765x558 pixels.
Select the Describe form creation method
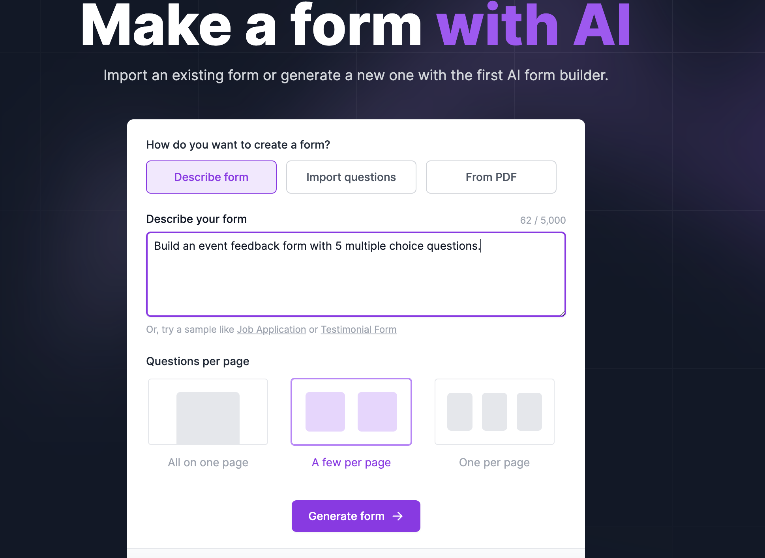pos(211,177)
